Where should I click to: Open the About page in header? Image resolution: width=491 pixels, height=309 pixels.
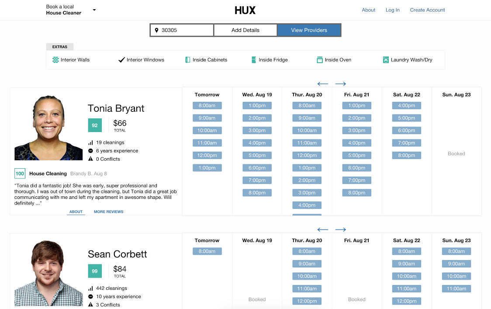[x=368, y=10]
